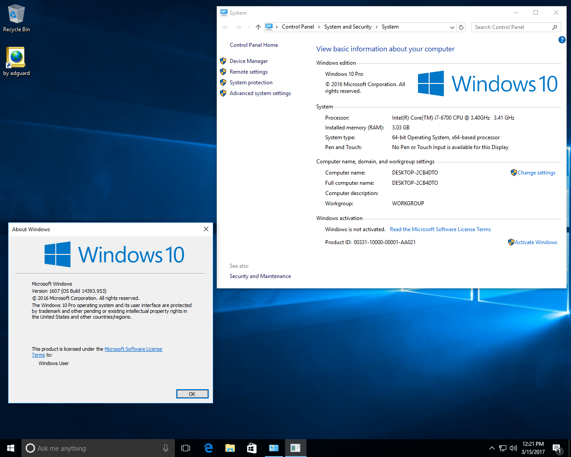The height and width of the screenshot is (457, 571).
Task: Open the recent locations dropdown arrow
Action: tap(249, 27)
